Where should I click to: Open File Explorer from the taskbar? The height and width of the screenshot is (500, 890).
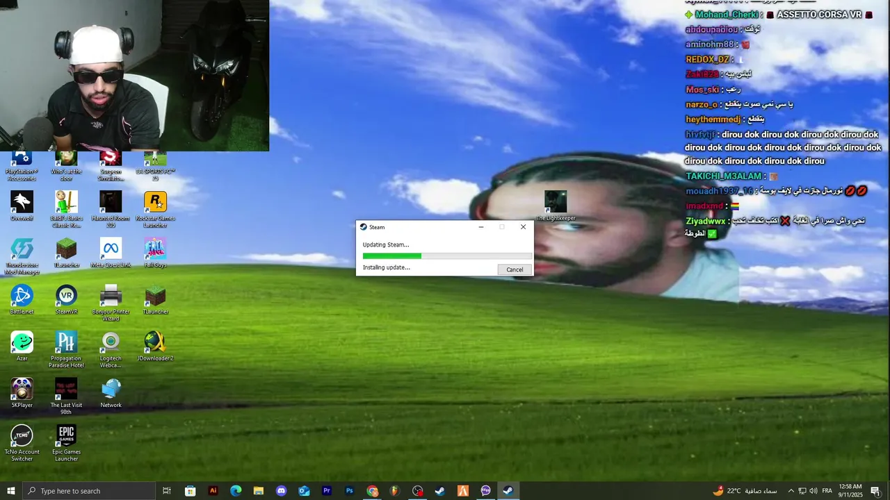[258, 491]
